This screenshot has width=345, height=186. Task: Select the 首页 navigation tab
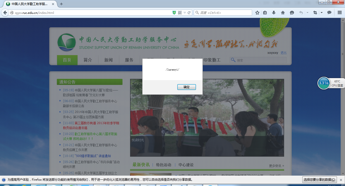coord(67,60)
